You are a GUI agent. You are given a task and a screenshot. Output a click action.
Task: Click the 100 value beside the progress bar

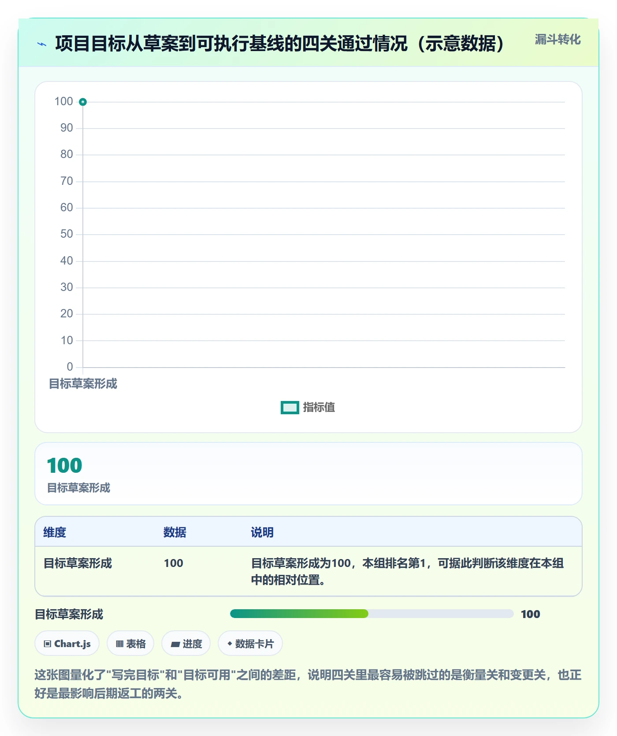(530, 614)
